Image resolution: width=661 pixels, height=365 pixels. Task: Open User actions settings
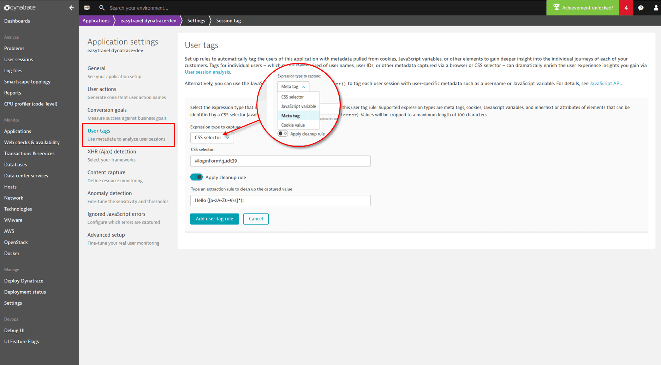point(102,89)
